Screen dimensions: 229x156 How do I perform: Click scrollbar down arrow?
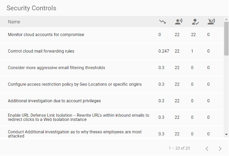click(x=226, y=135)
